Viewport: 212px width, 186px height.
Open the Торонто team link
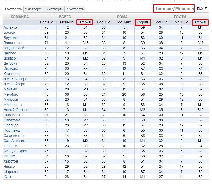10,146
